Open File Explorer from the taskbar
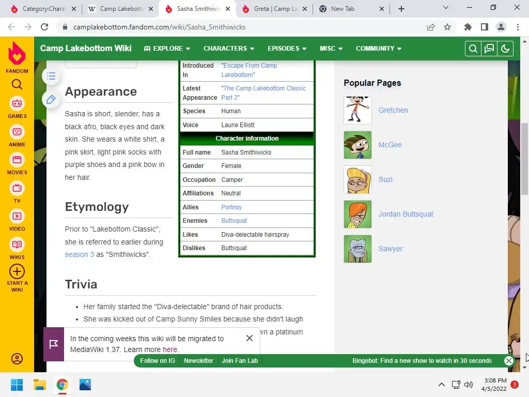 tap(39, 385)
